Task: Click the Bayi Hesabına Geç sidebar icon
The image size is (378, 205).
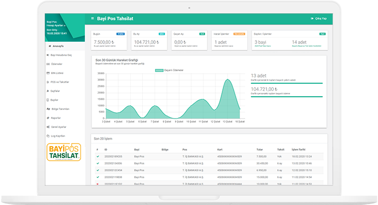Action: click(x=48, y=55)
